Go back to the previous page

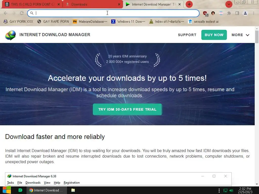[x=6, y=13]
